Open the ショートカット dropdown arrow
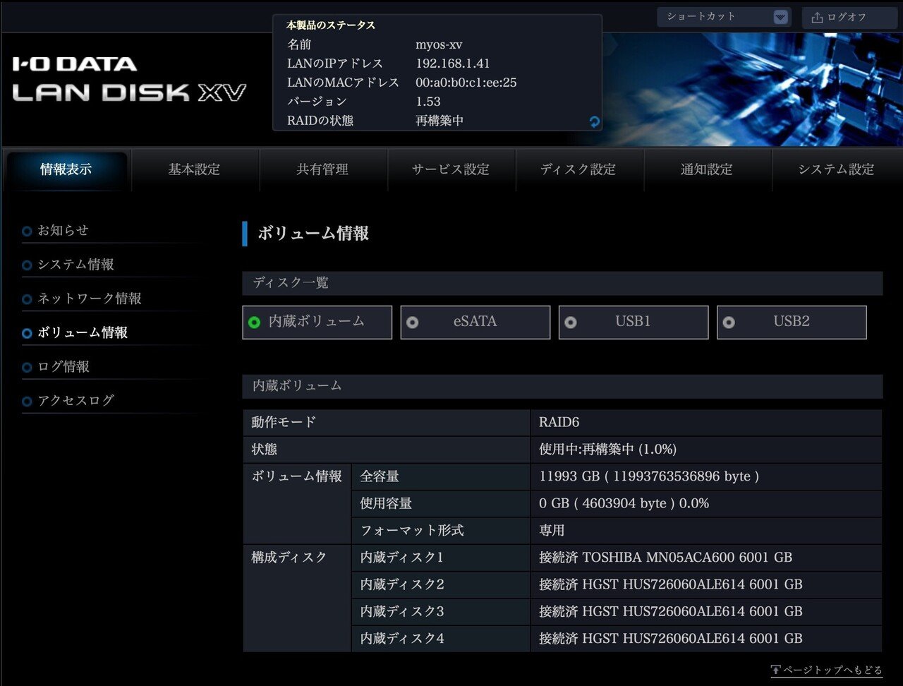Image resolution: width=903 pixels, height=686 pixels. (780, 17)
